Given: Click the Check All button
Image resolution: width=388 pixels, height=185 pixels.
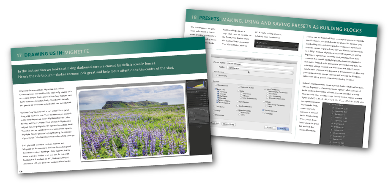Looking at the screenshot, I should 215,123.
